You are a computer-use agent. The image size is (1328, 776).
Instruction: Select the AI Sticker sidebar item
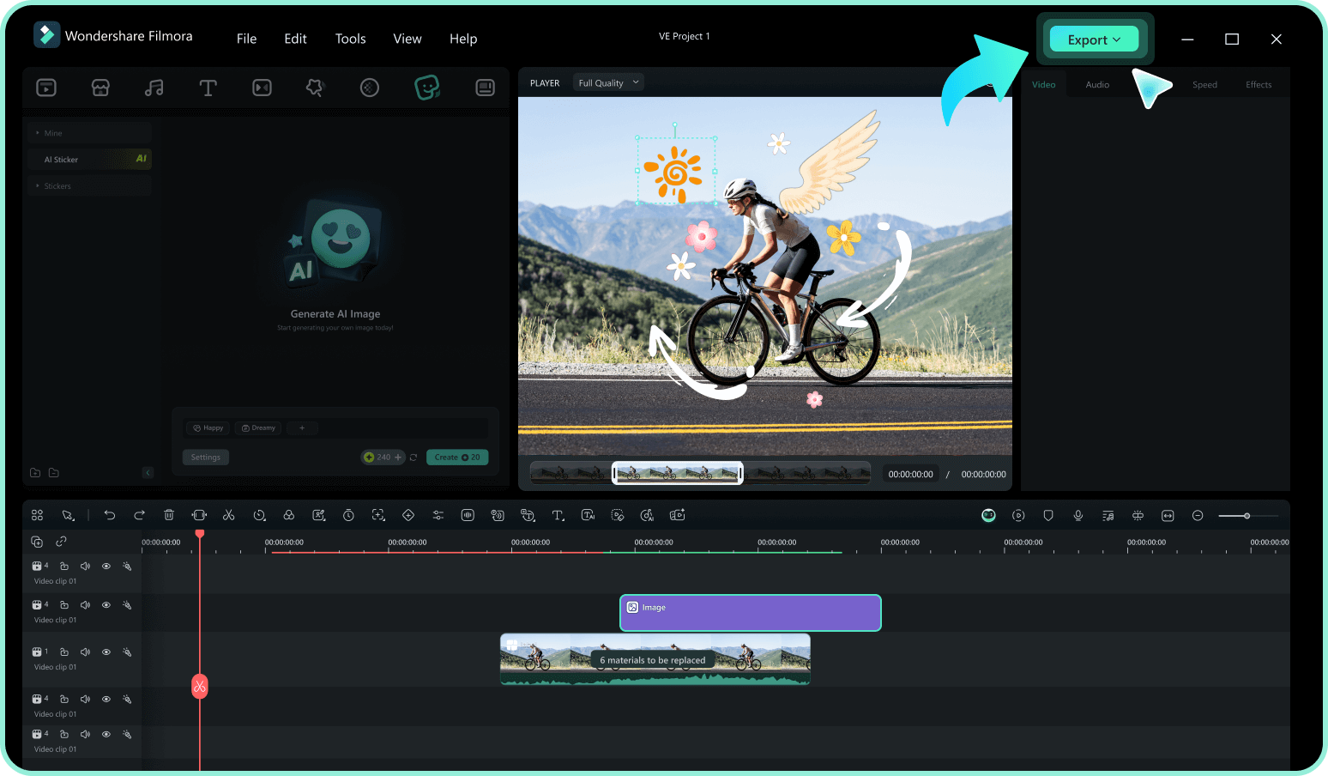[x=88, y=159]
